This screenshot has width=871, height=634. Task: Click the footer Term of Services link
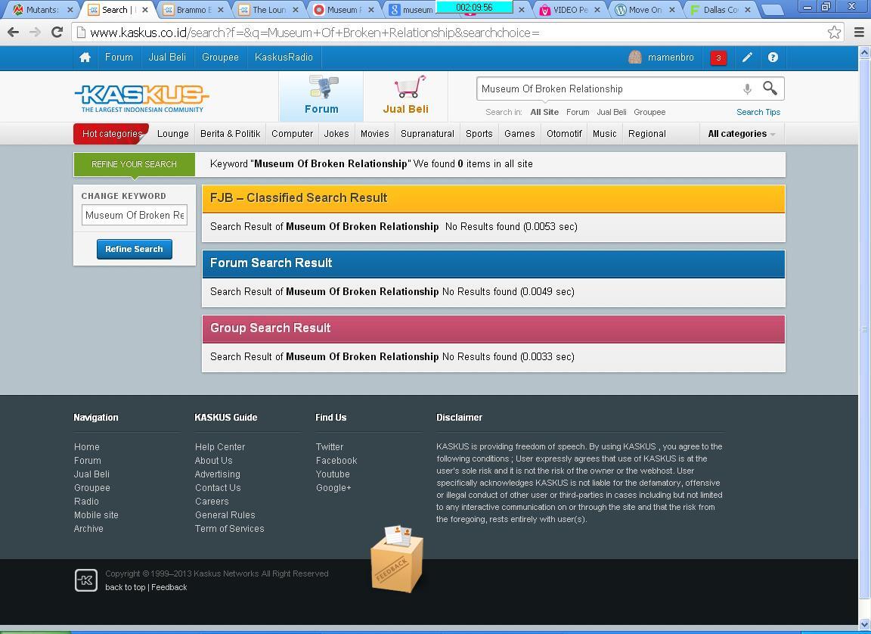tap(229, 528)
